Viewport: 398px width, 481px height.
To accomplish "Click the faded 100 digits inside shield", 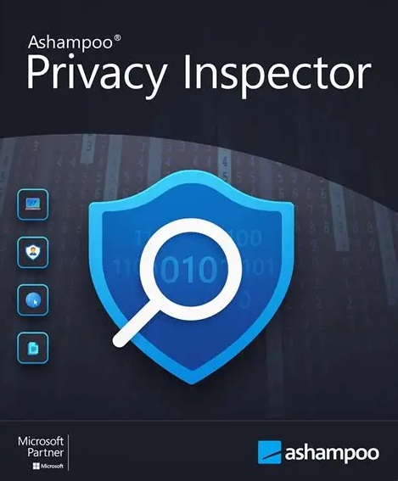I will tap(249, 238).
